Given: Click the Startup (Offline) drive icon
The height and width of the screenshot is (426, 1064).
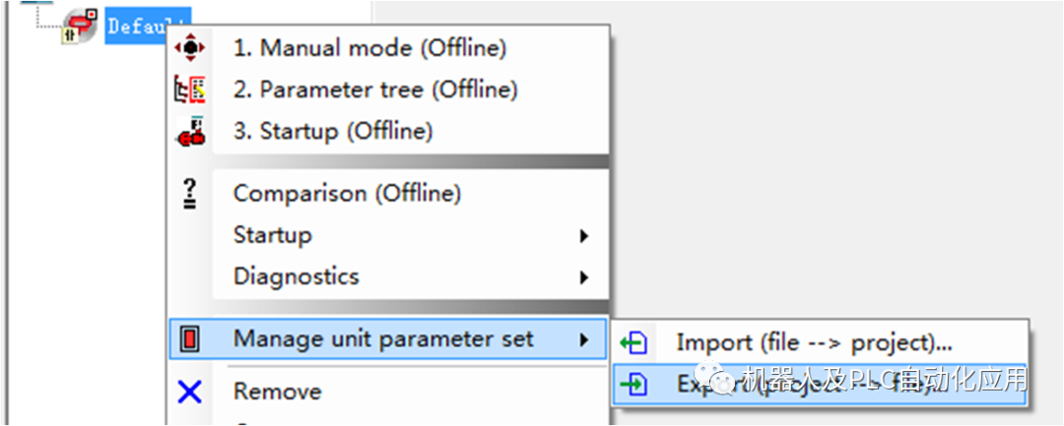Looking at the screenshot, I should tap(189, 132).
